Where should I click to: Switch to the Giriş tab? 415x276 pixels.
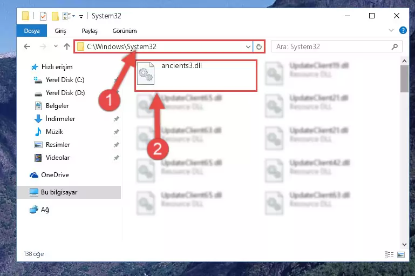[x=60, y=31]
